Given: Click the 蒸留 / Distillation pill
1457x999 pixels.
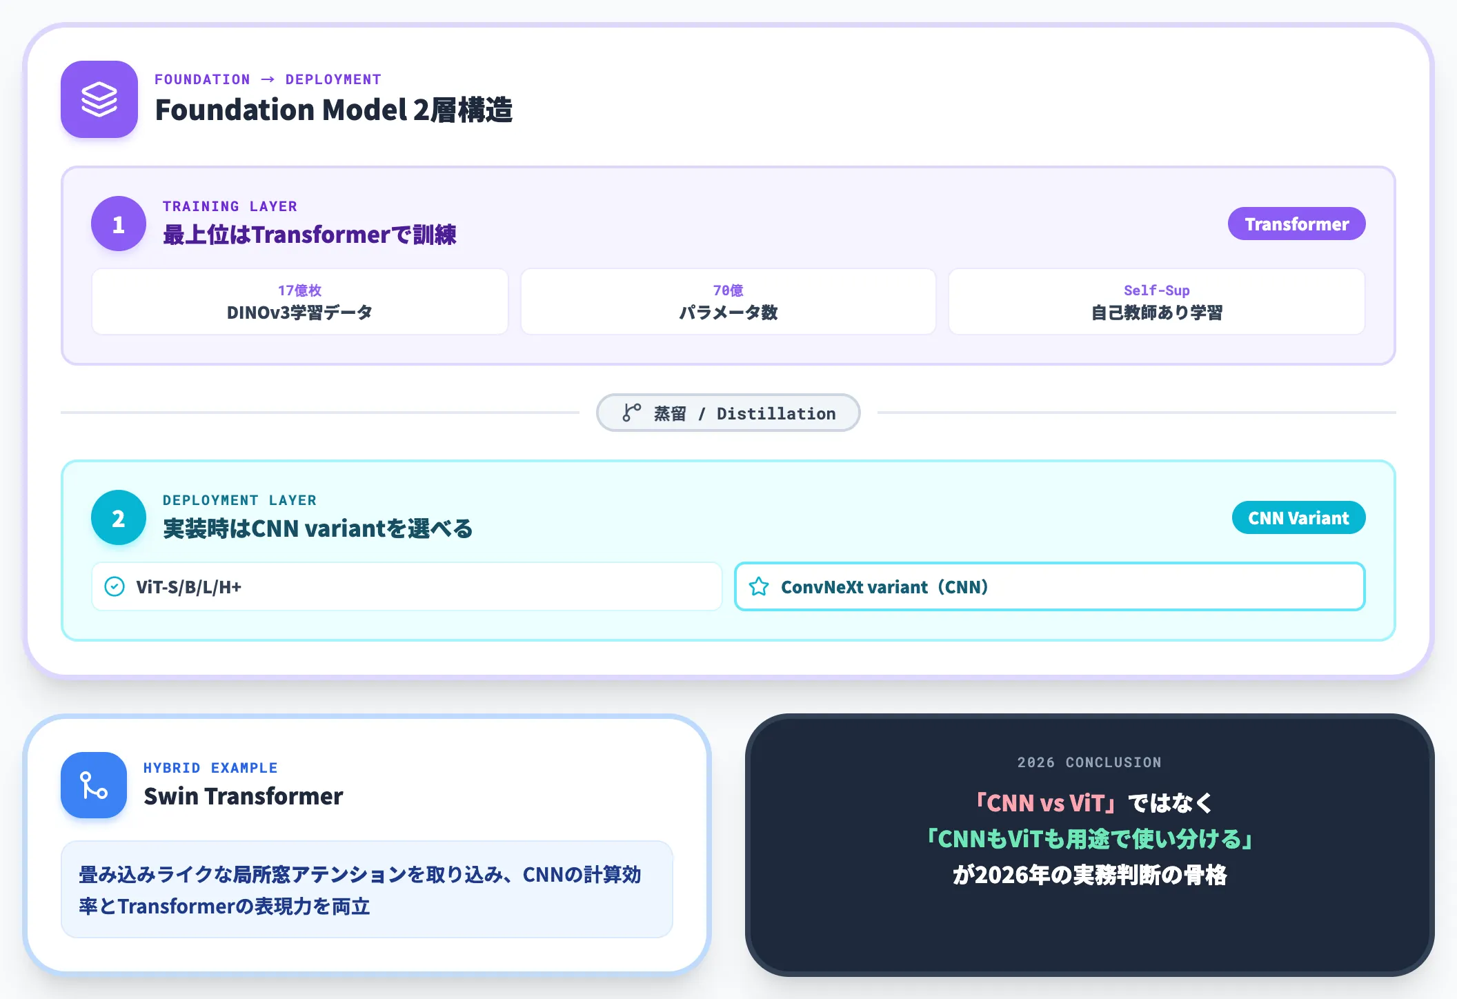Looking at the screenshot, I should pyautogui.click(x=728, y=413).
